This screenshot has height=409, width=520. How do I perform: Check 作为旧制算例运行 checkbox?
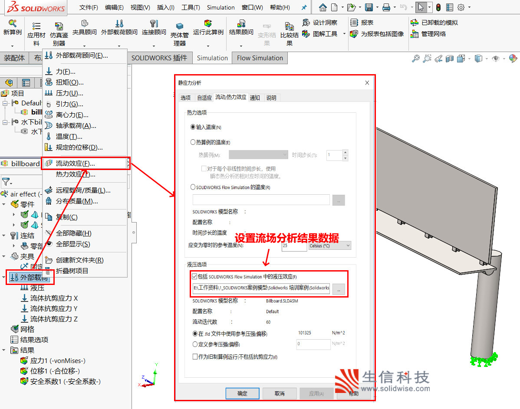(x=195, y=357)
